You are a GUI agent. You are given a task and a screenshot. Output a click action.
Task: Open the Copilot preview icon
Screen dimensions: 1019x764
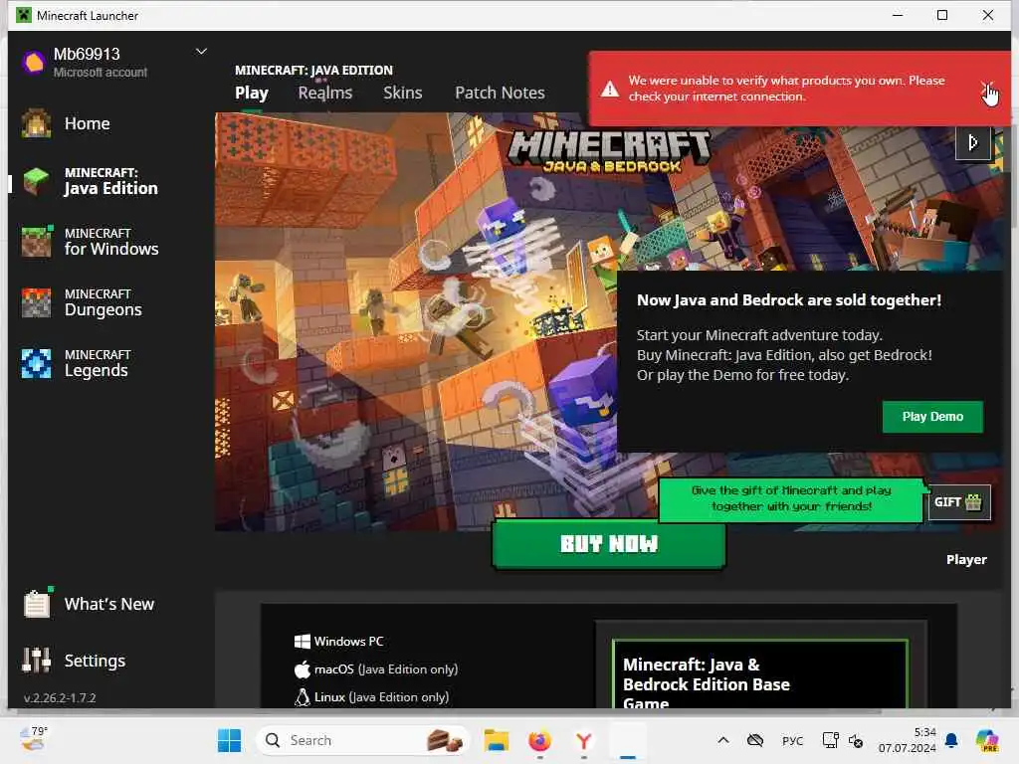click(986, 740)
